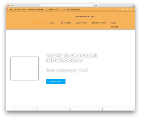Click the location pin icon
The image size is (141, 119).
pyautogui.click(x=7, y=10)
